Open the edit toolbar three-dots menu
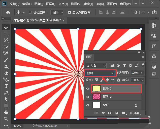This screenshot has width=160, height=129. tap(6, 125)
